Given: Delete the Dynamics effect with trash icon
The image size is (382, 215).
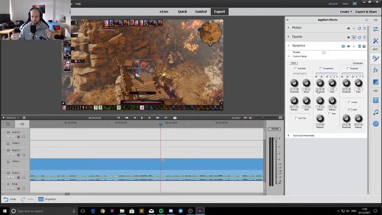Looking at the screenshot, I should click(359, 46).
